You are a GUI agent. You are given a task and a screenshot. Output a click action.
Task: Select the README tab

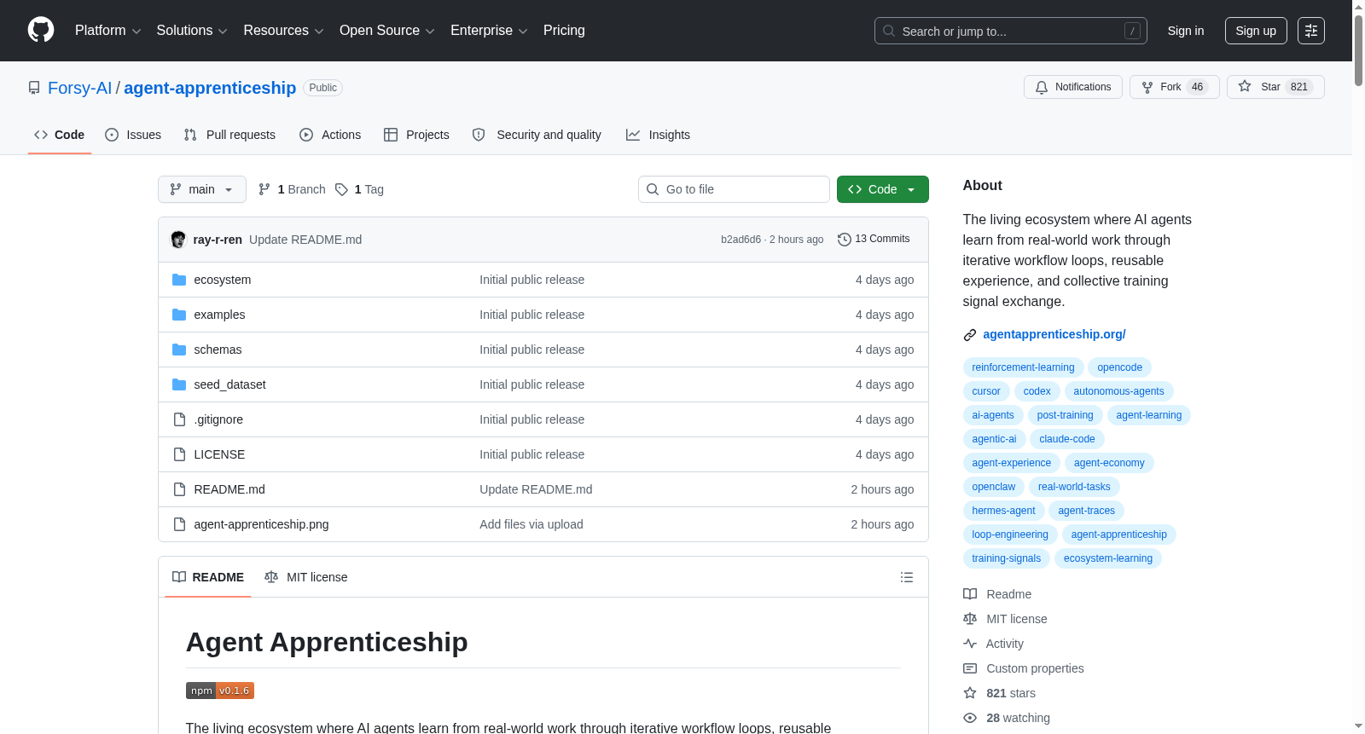tap(208, 577)
